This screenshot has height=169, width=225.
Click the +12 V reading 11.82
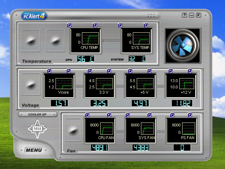click(182, 103)
